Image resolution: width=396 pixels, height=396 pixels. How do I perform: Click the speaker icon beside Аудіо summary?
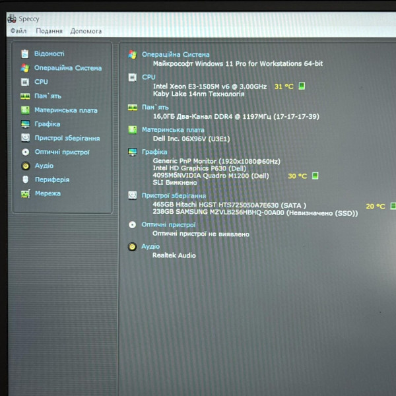point(132,246)
